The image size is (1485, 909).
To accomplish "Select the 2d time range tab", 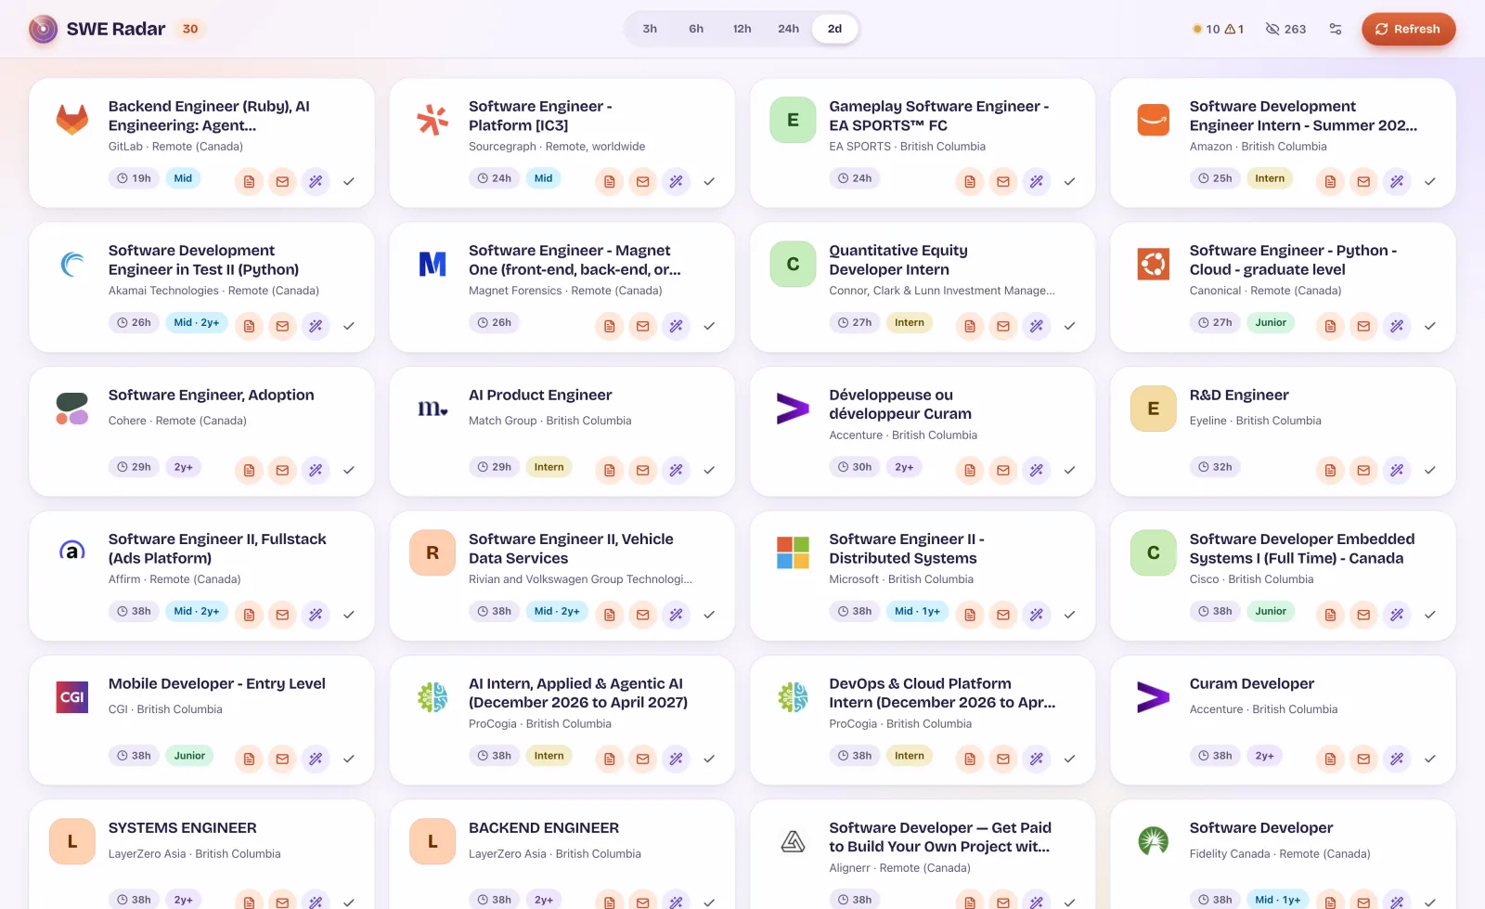I will pos(835,29).
